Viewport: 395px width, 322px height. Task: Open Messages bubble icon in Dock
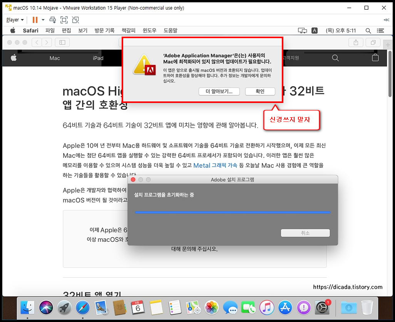[230, 307]
